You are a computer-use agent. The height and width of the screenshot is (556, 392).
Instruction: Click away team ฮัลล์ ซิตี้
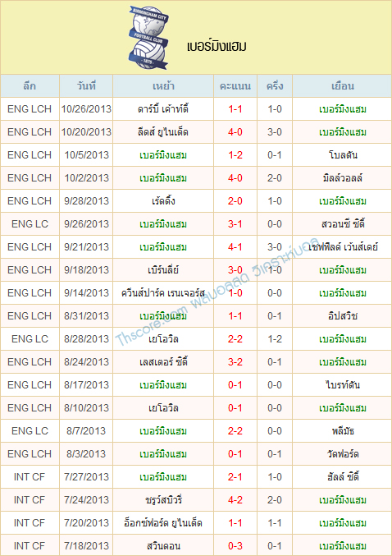[343, 477]
